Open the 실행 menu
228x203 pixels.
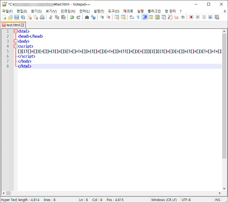pos(140,11)
